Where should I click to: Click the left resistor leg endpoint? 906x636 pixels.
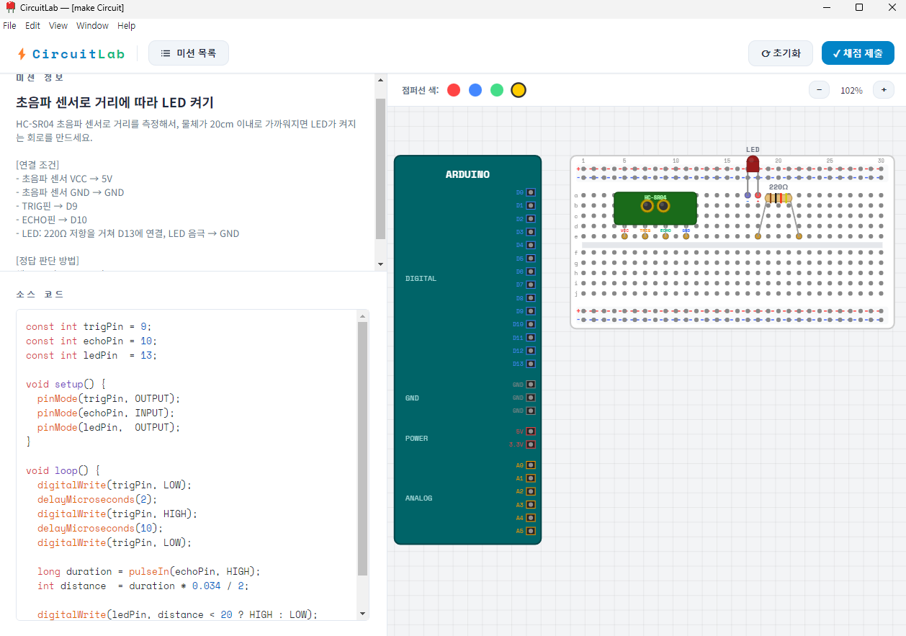click(x=758, y=236)
